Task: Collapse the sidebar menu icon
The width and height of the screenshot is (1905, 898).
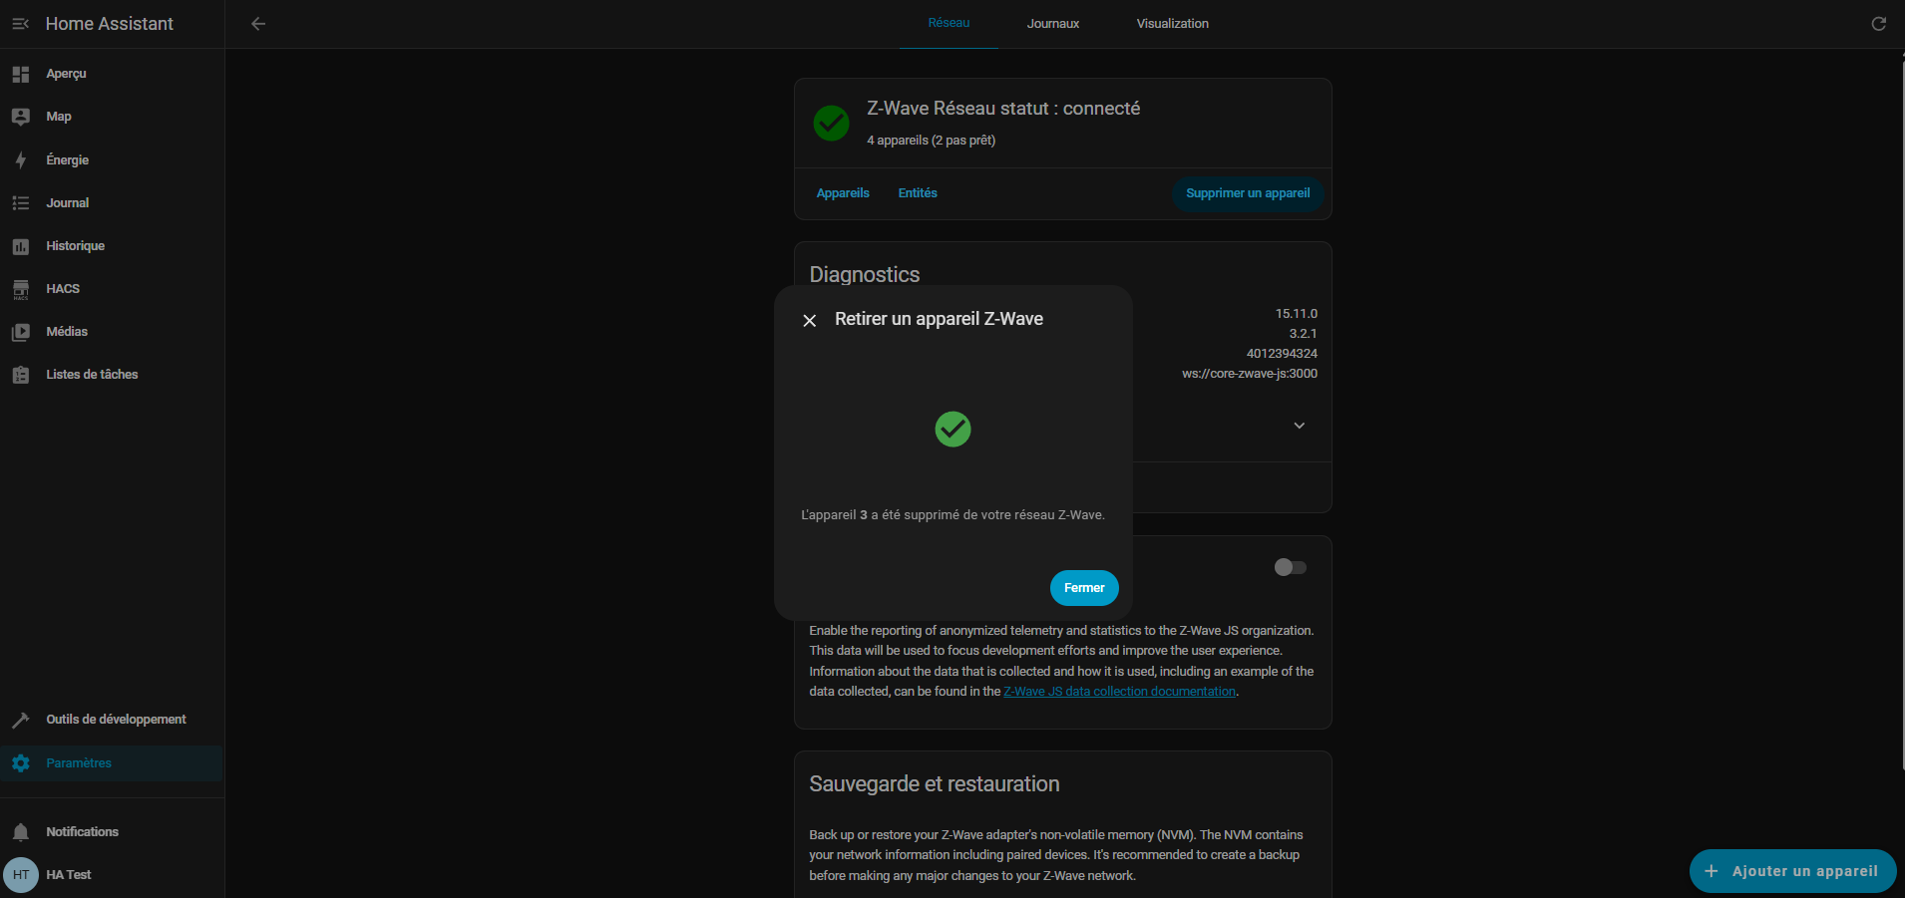Action: 20,24
